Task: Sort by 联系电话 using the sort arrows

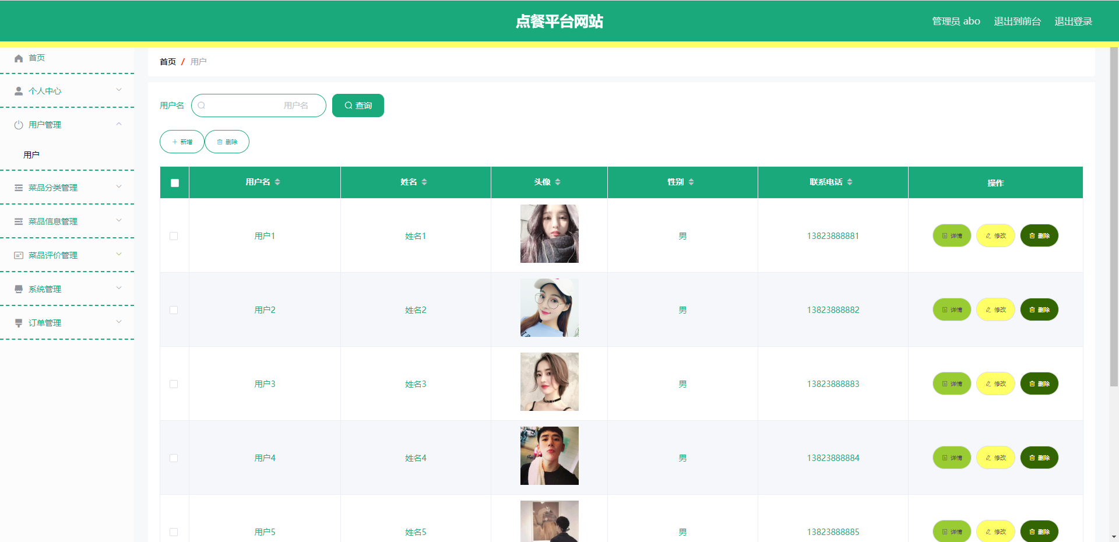Action: click(x=850, y=182)
